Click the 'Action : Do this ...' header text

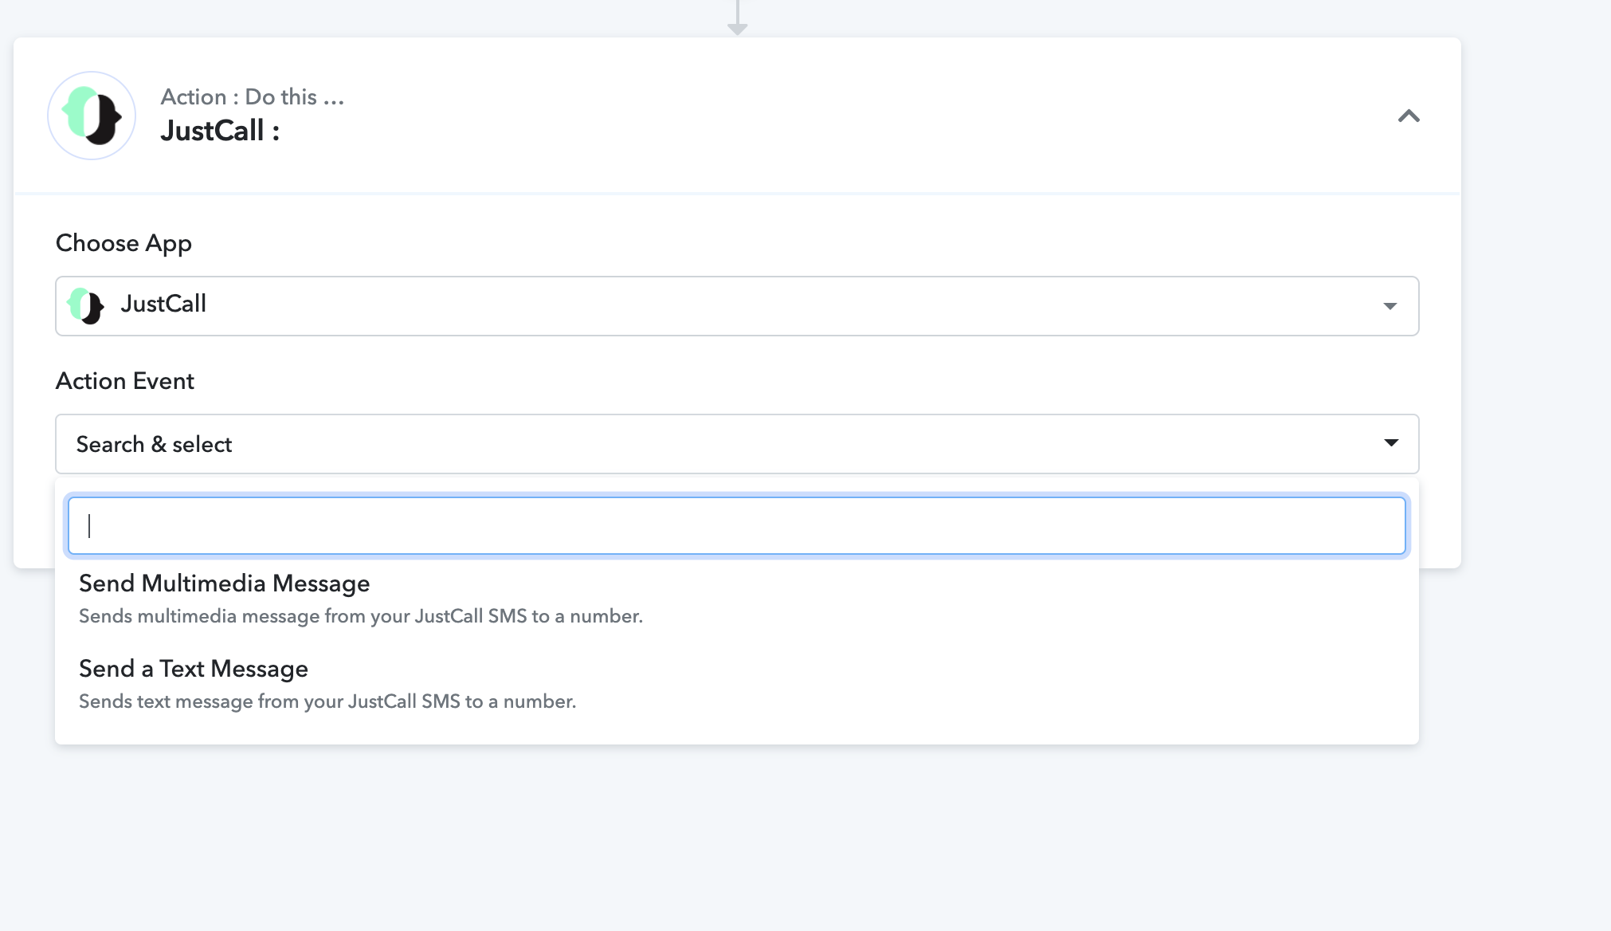pos(253,96)
